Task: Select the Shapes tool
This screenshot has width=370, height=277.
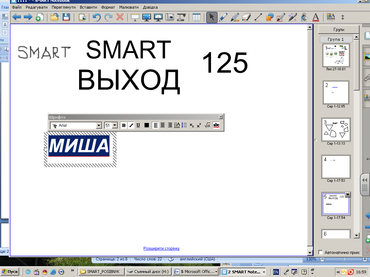Action: [x=270, y=17]
